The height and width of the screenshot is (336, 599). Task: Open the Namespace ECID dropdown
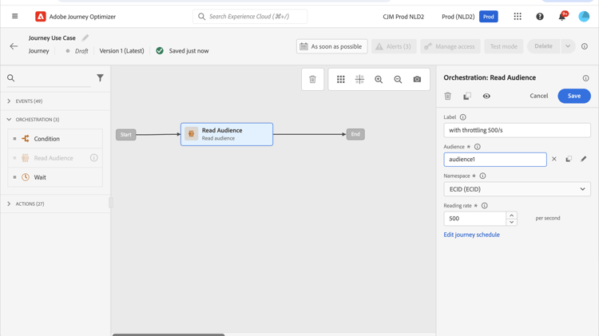coord(517,189)
